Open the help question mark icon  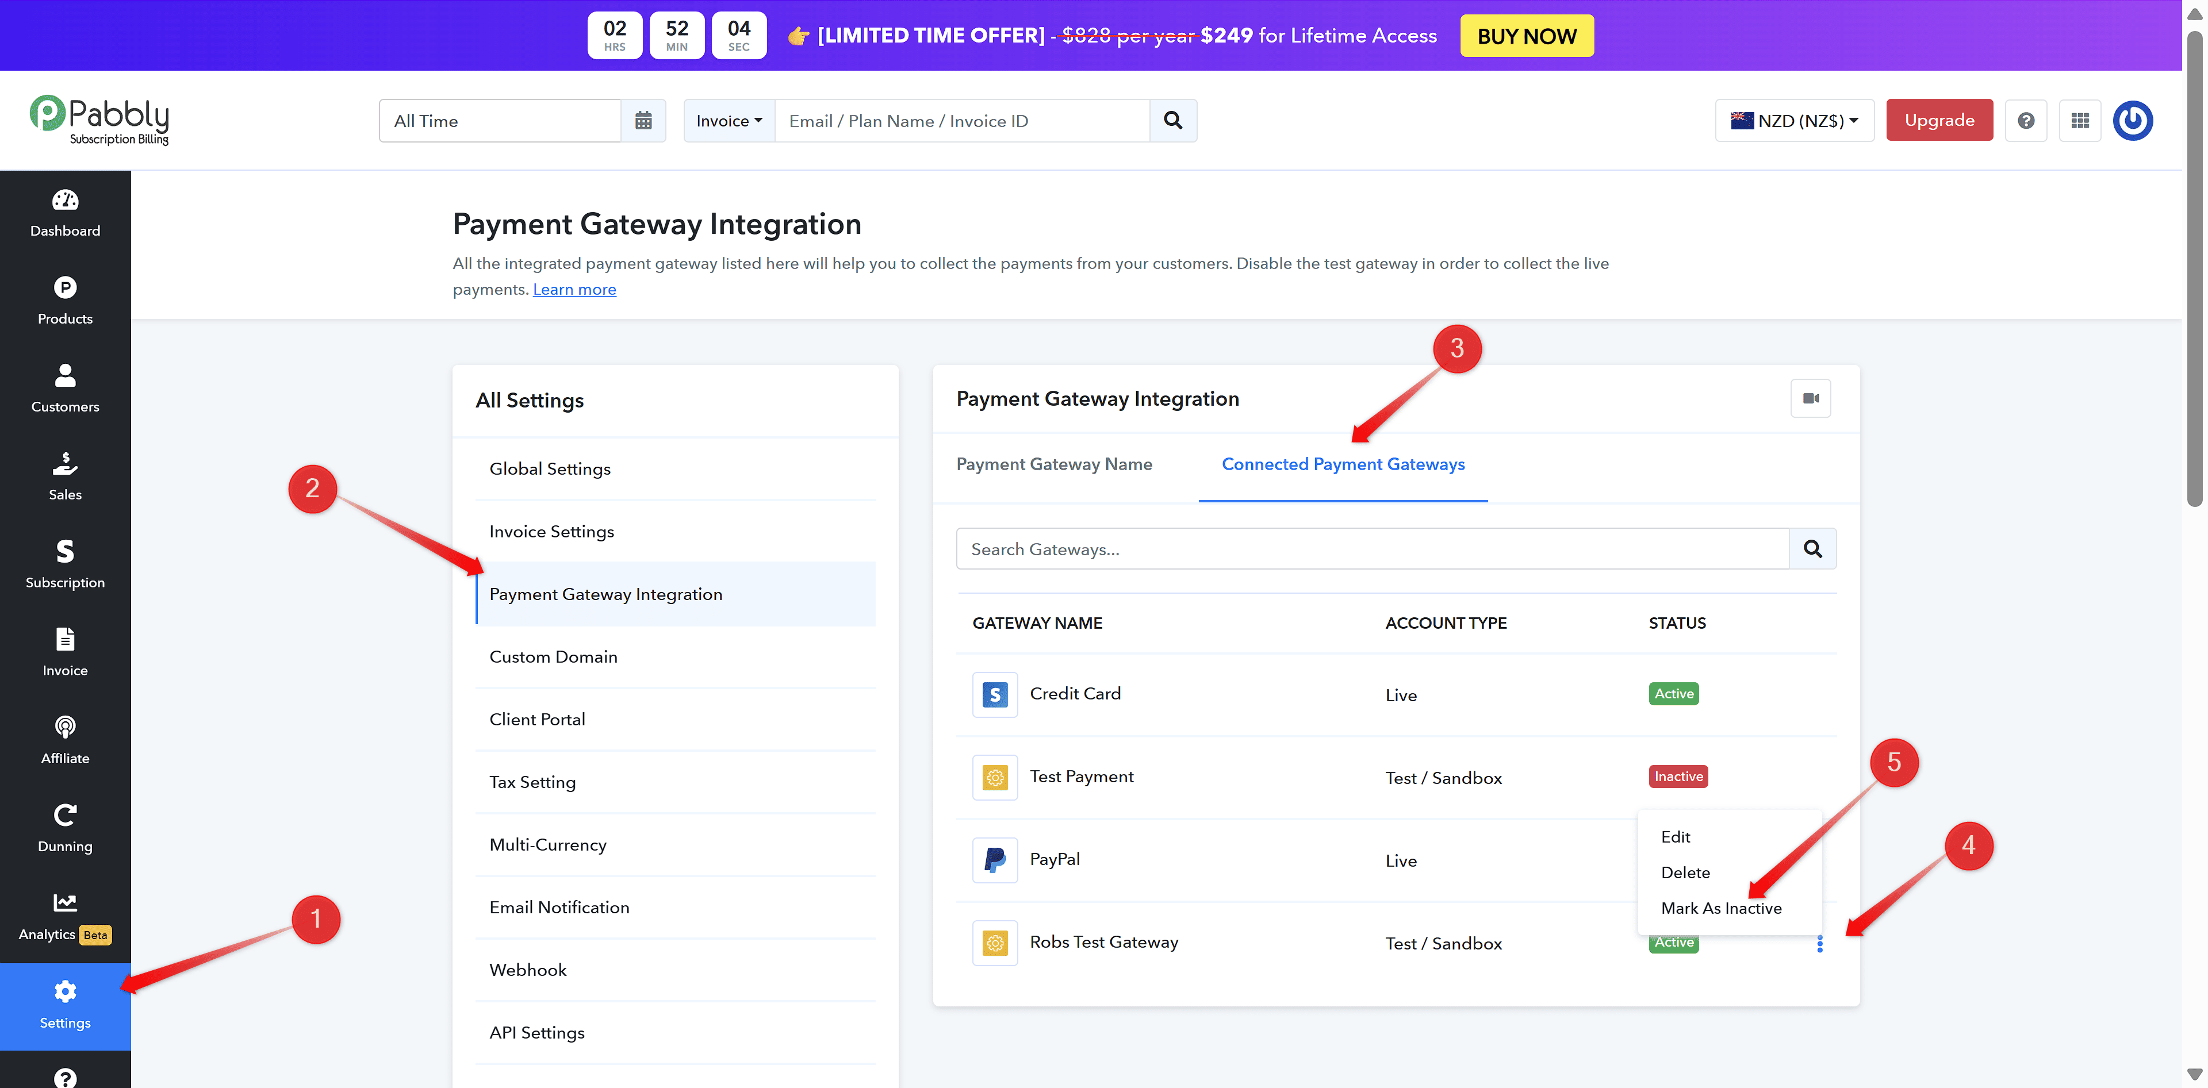coord(2026,121)
